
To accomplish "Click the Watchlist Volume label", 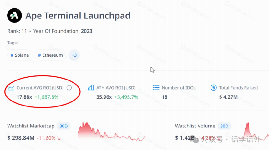I will click(x=195, y=126).
